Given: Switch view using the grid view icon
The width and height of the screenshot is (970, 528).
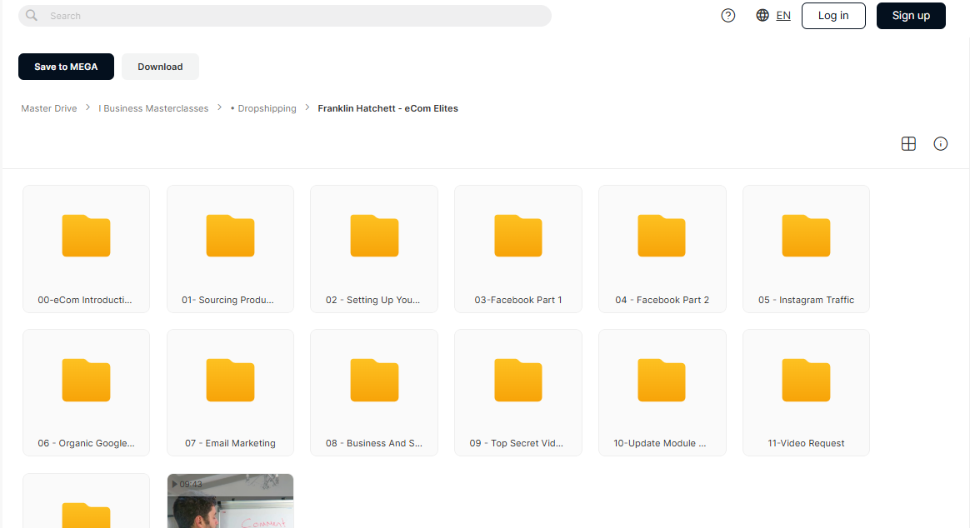Looking at the screenshot, I should (908, 143).
